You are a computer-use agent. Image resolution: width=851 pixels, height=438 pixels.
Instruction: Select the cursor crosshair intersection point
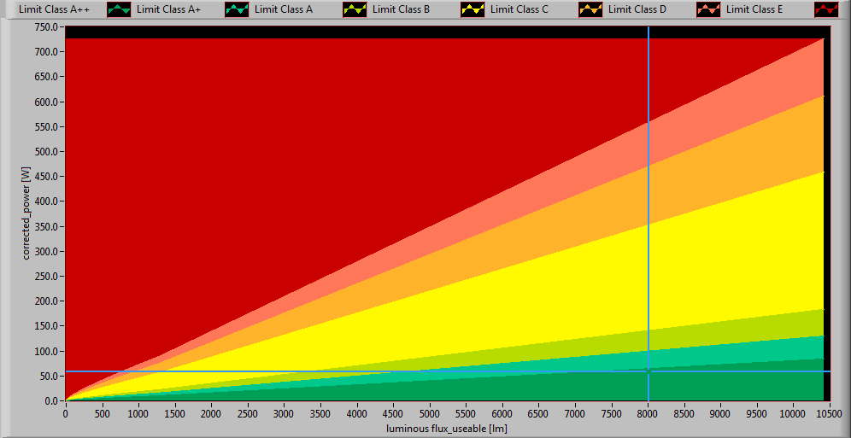click(649, 371)
